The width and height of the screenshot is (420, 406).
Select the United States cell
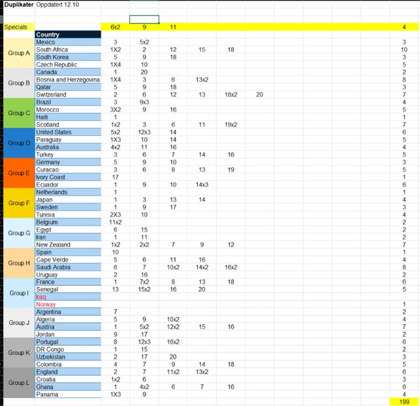pyautogui.click(x=68, y=132)
